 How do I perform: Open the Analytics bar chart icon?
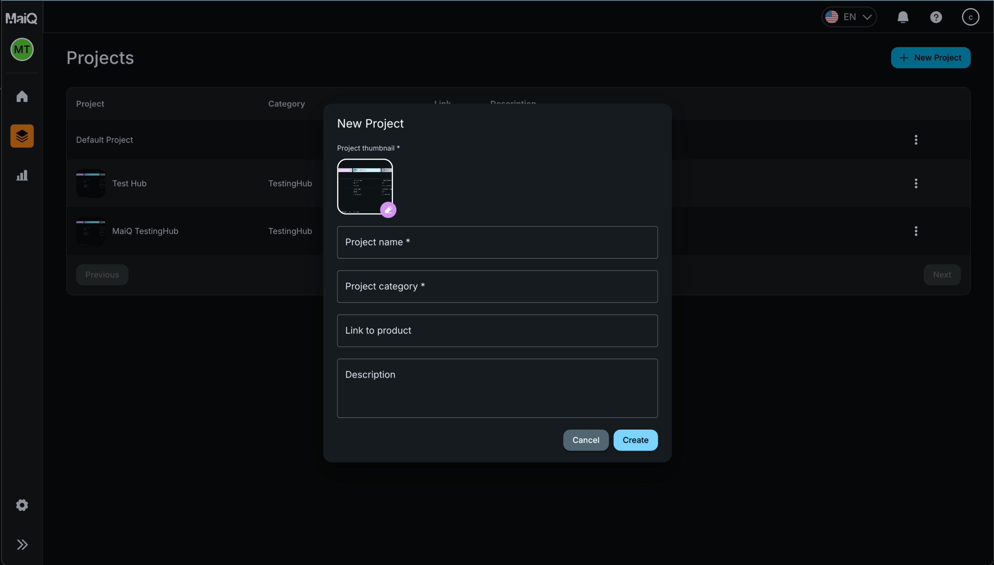point(22,176)
